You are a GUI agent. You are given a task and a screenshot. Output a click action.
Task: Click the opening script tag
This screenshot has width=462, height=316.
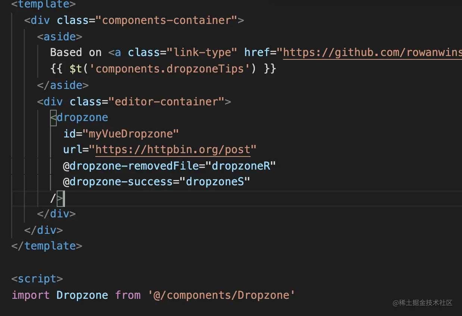click(37, 279)
